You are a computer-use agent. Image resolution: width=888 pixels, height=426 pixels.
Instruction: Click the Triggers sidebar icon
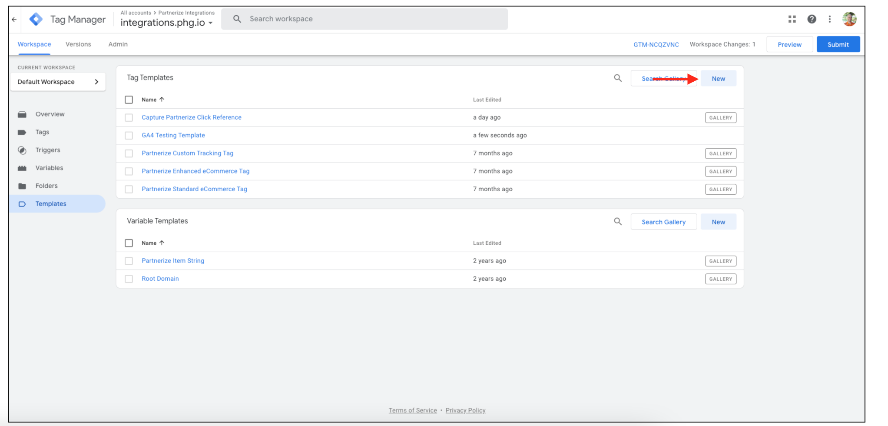pos(22,150)
